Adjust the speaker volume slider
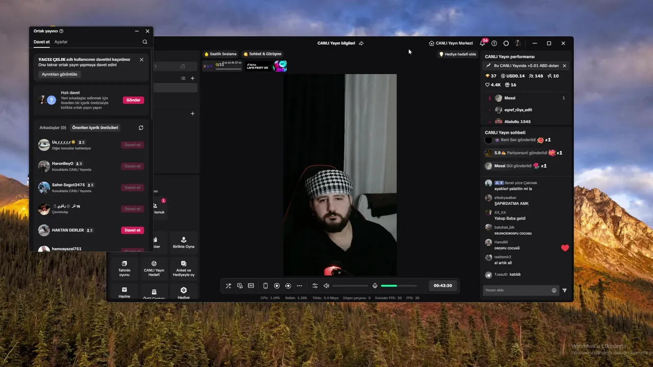653x367 pixels. [350, 286]
